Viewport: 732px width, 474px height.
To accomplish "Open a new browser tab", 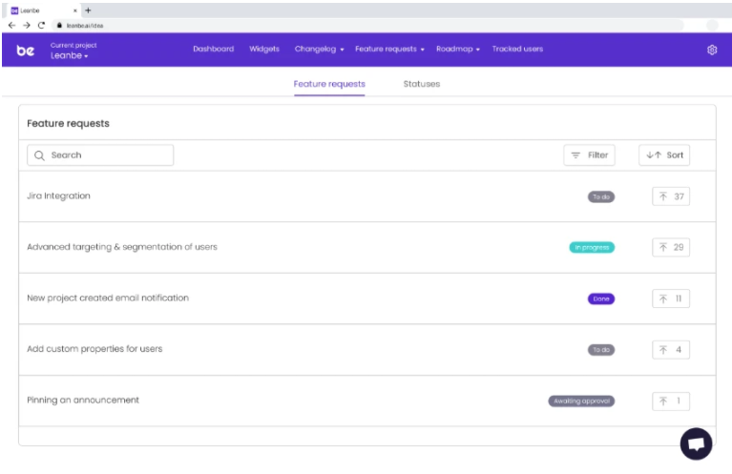I will (x=88, y=10).
